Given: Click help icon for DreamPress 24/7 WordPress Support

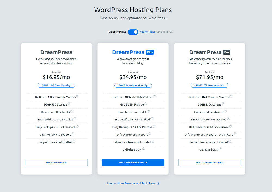Looking at the screenshot, I should [73, 134].
